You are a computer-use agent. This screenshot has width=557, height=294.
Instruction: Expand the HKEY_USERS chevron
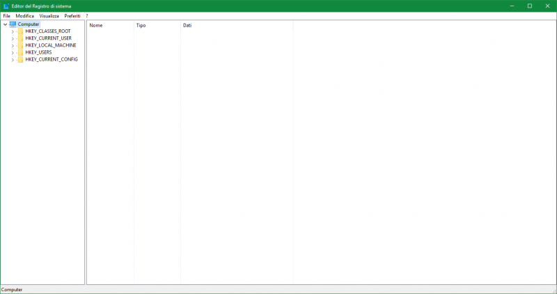point(13,53)
